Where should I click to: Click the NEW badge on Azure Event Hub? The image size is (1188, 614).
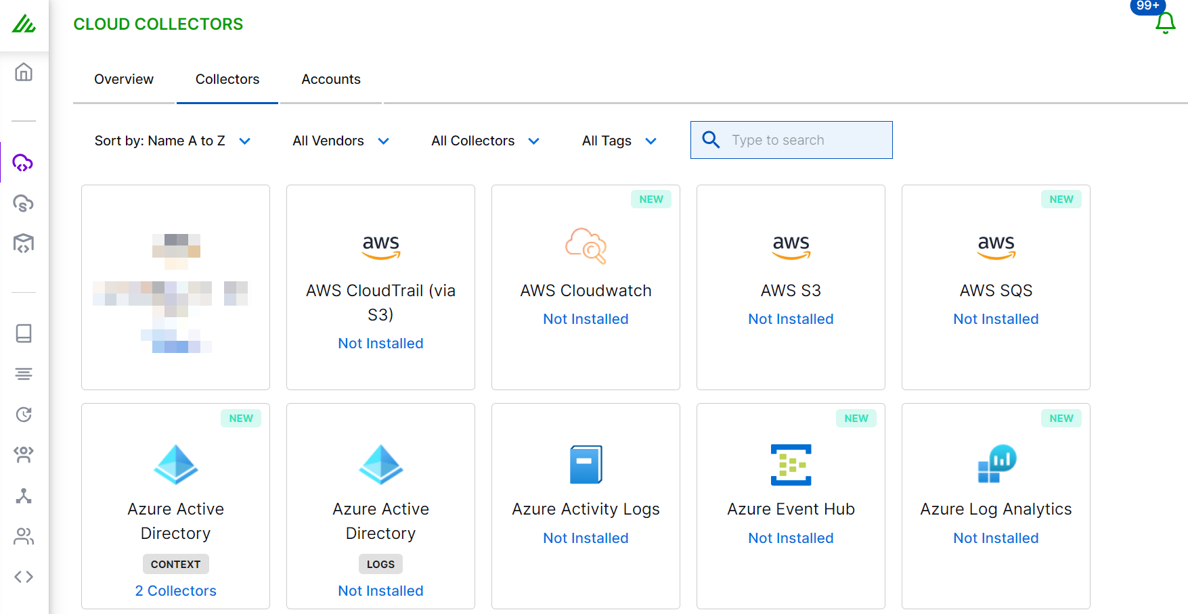[856, 419]
